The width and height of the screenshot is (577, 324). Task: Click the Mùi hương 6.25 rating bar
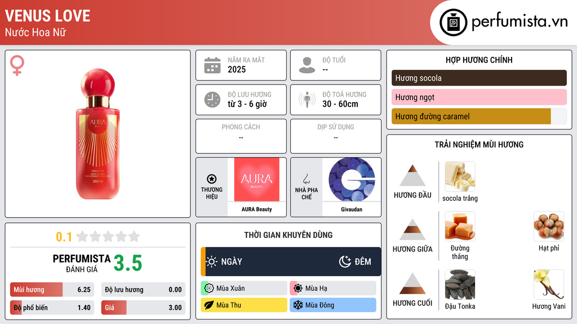tap(52, 290)
